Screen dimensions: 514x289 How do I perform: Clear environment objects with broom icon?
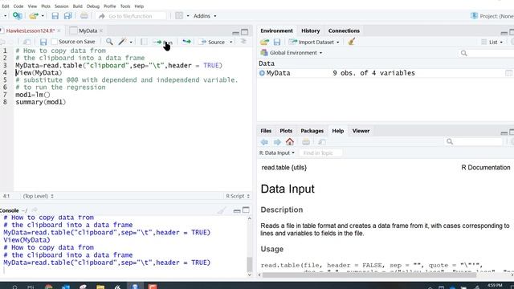(x=352, y=42)
